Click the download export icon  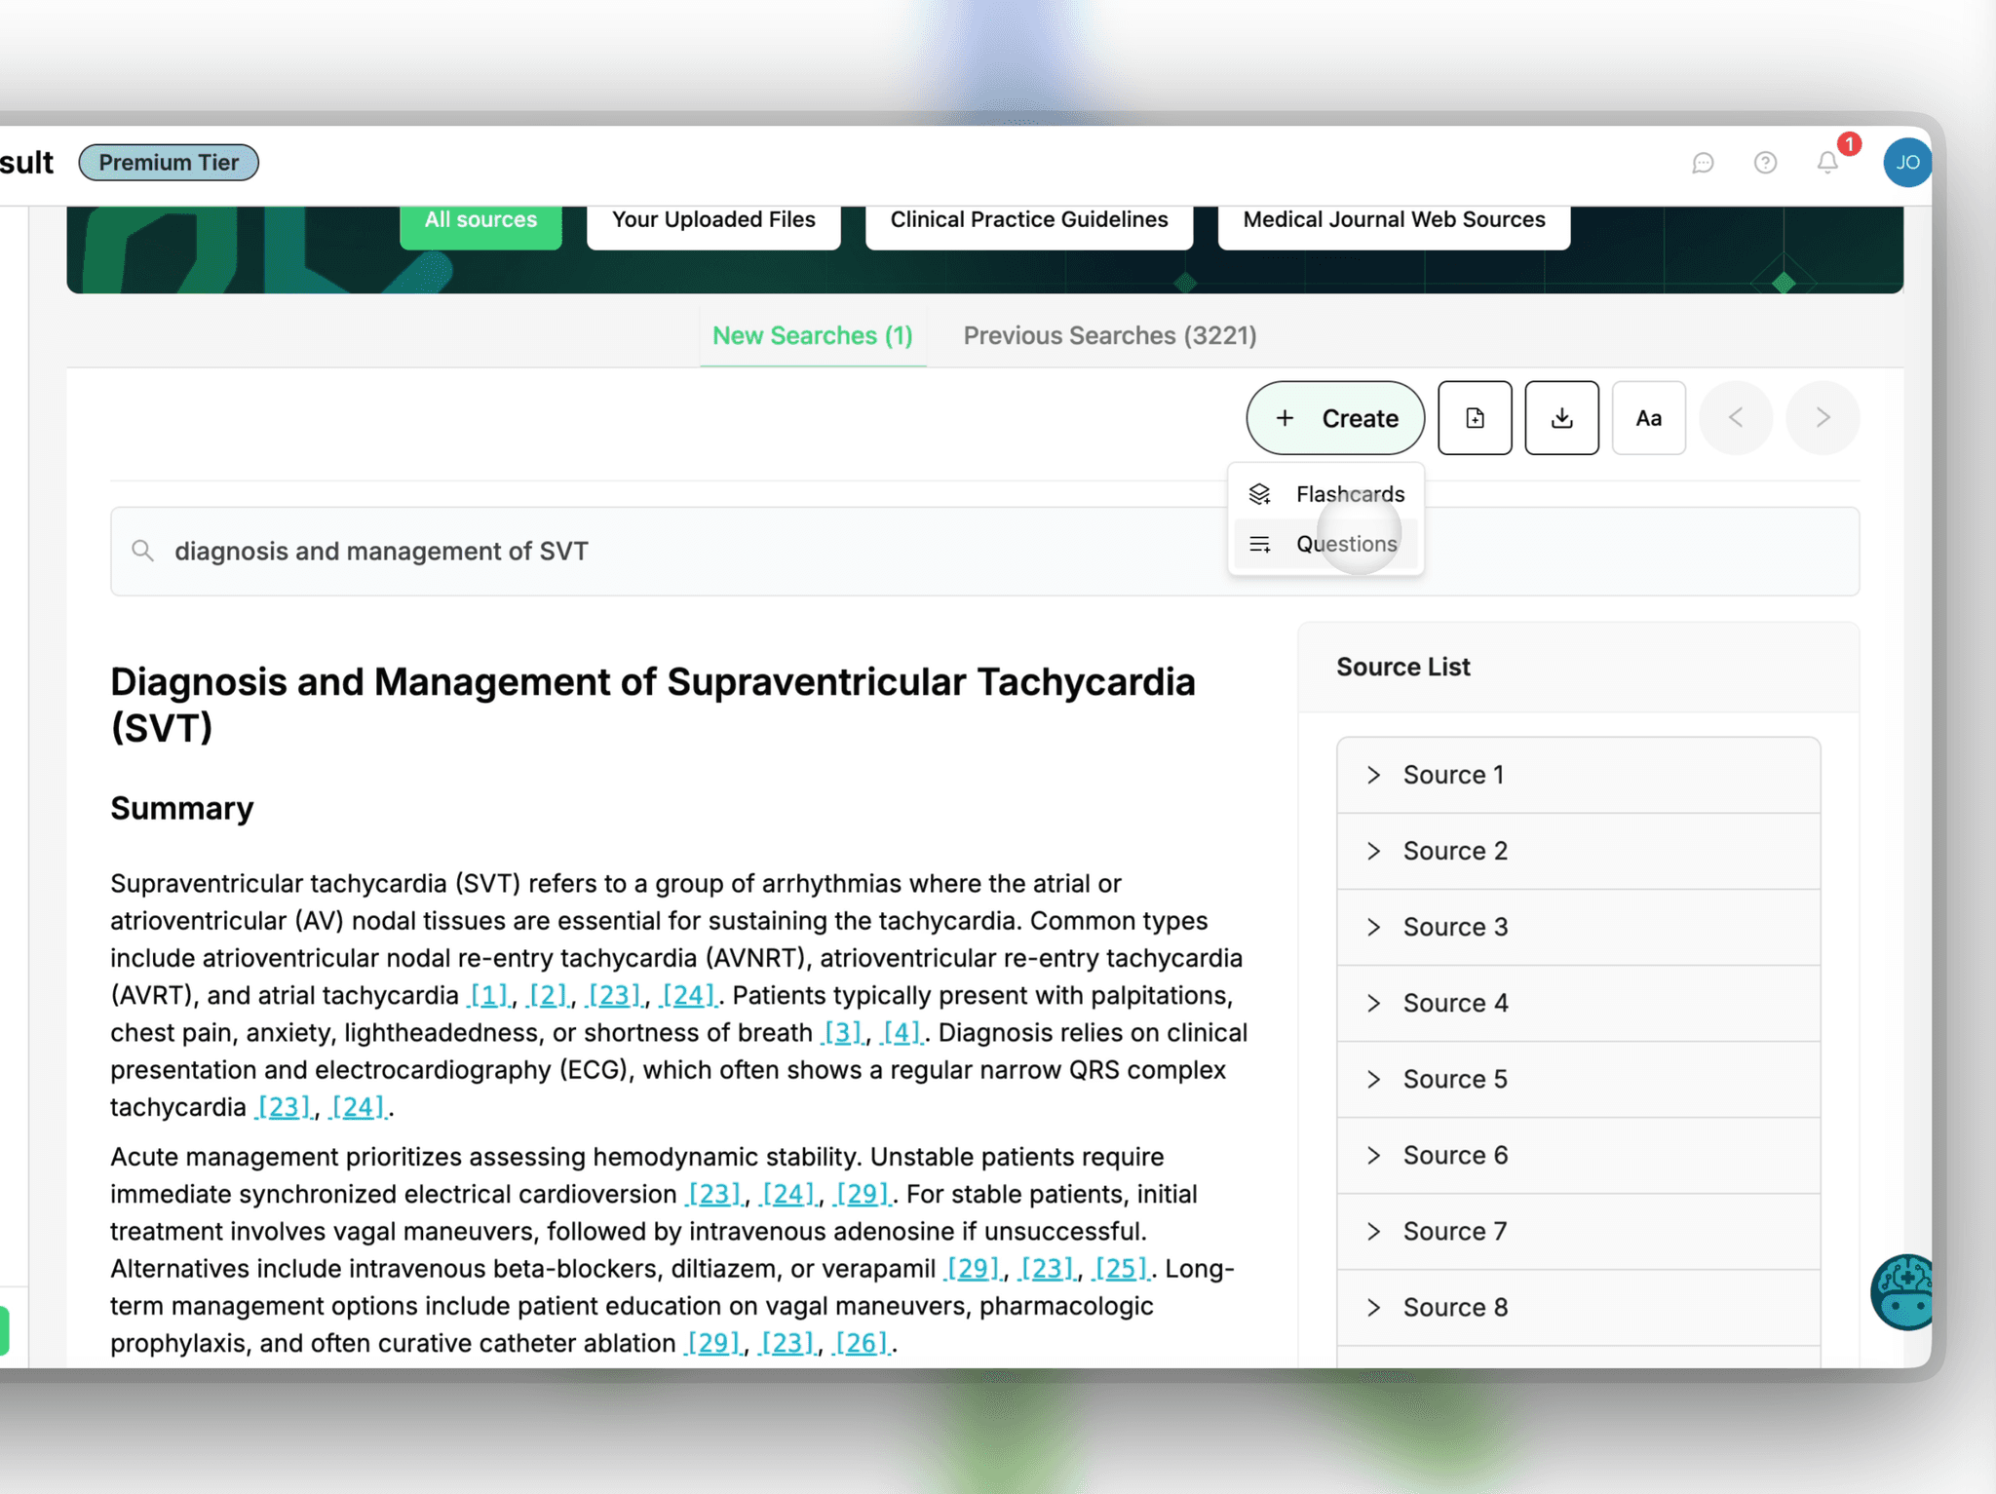pos(1561,418)
